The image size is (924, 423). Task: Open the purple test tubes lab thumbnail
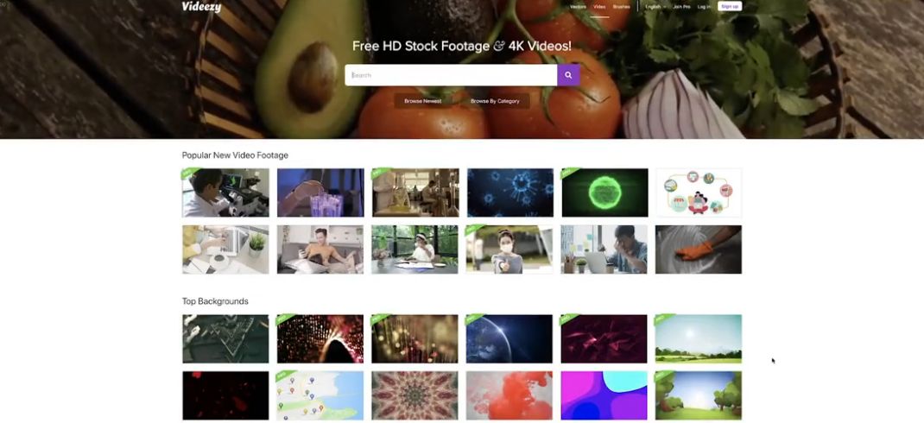click(320, 193)
